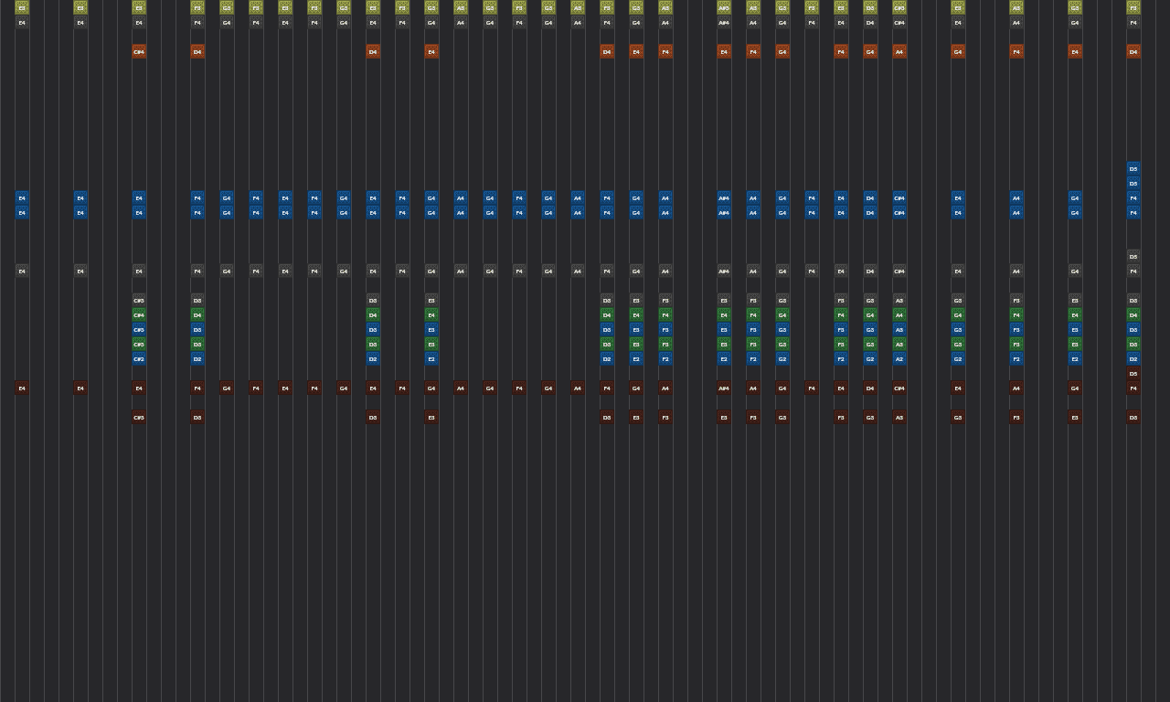Click gray C#4 block directly below olive C#3
1170x702 pixels.
[899, 22]
